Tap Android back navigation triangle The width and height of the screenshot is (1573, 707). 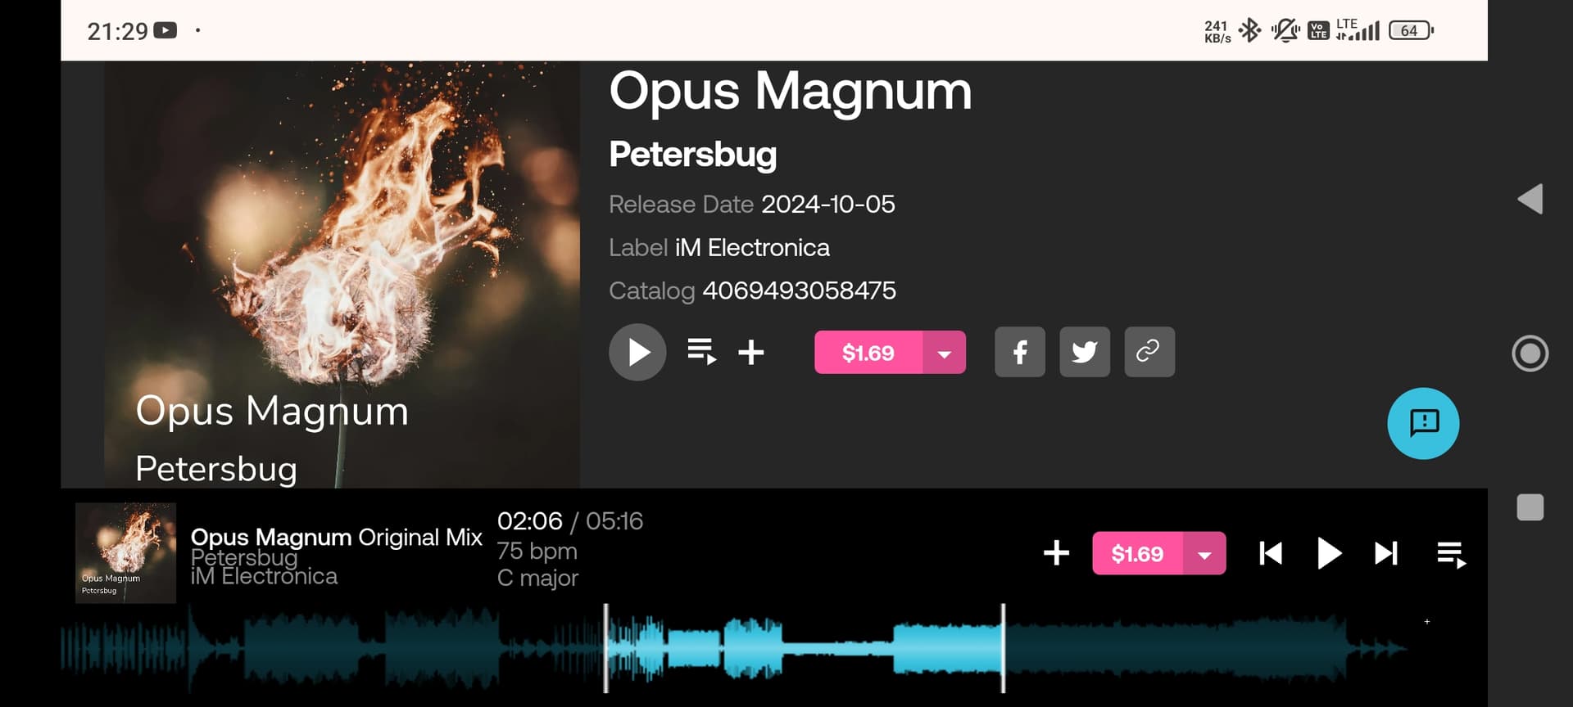click(1530, 199)
